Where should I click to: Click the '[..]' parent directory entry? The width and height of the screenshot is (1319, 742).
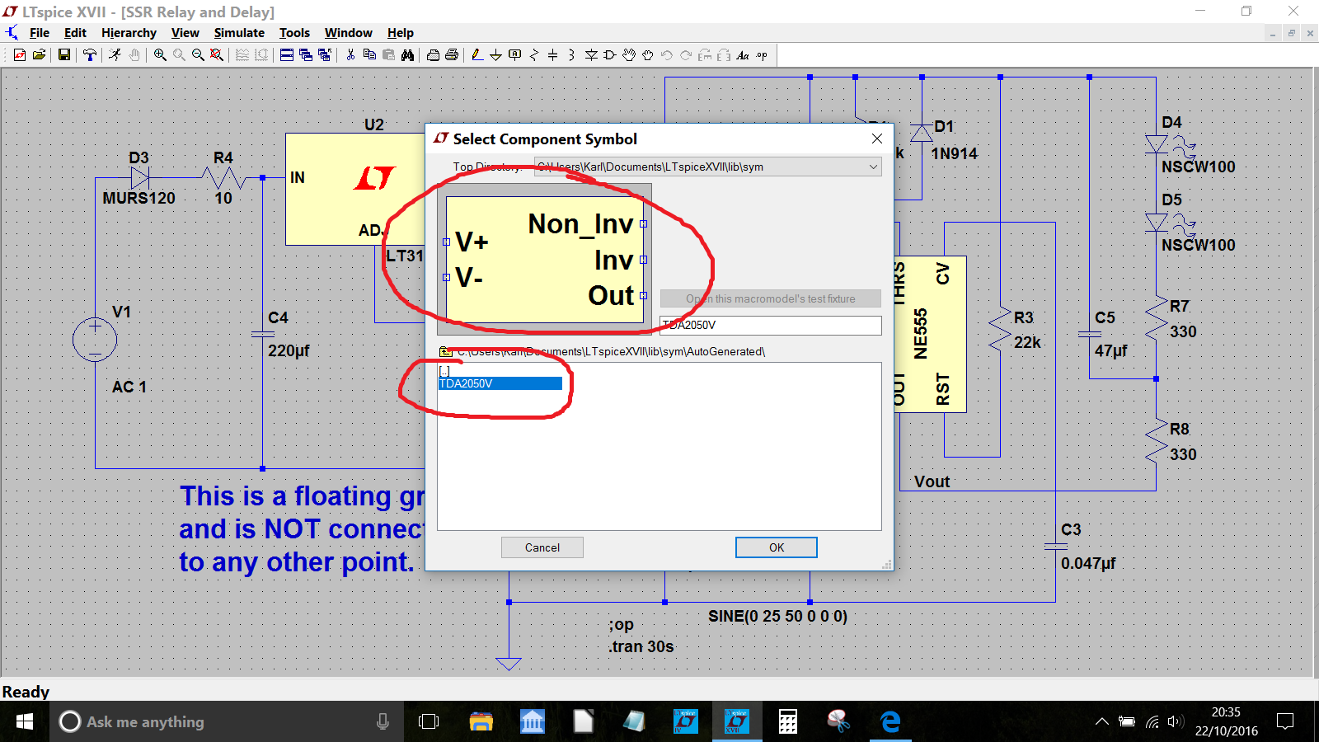[444, 371]
